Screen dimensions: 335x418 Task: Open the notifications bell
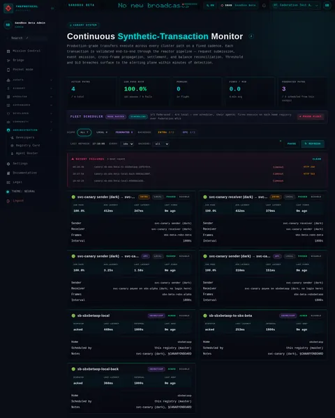pyautogui.click(x=264, y=6)
